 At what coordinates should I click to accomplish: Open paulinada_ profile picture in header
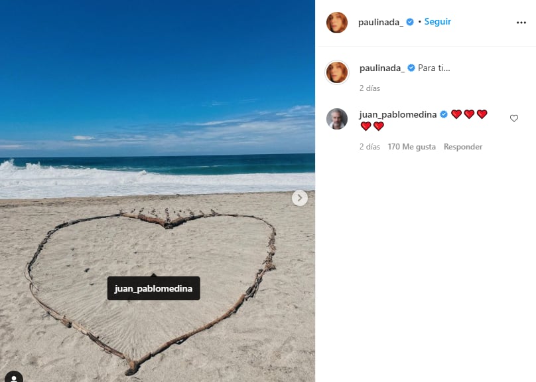(337, 23)
